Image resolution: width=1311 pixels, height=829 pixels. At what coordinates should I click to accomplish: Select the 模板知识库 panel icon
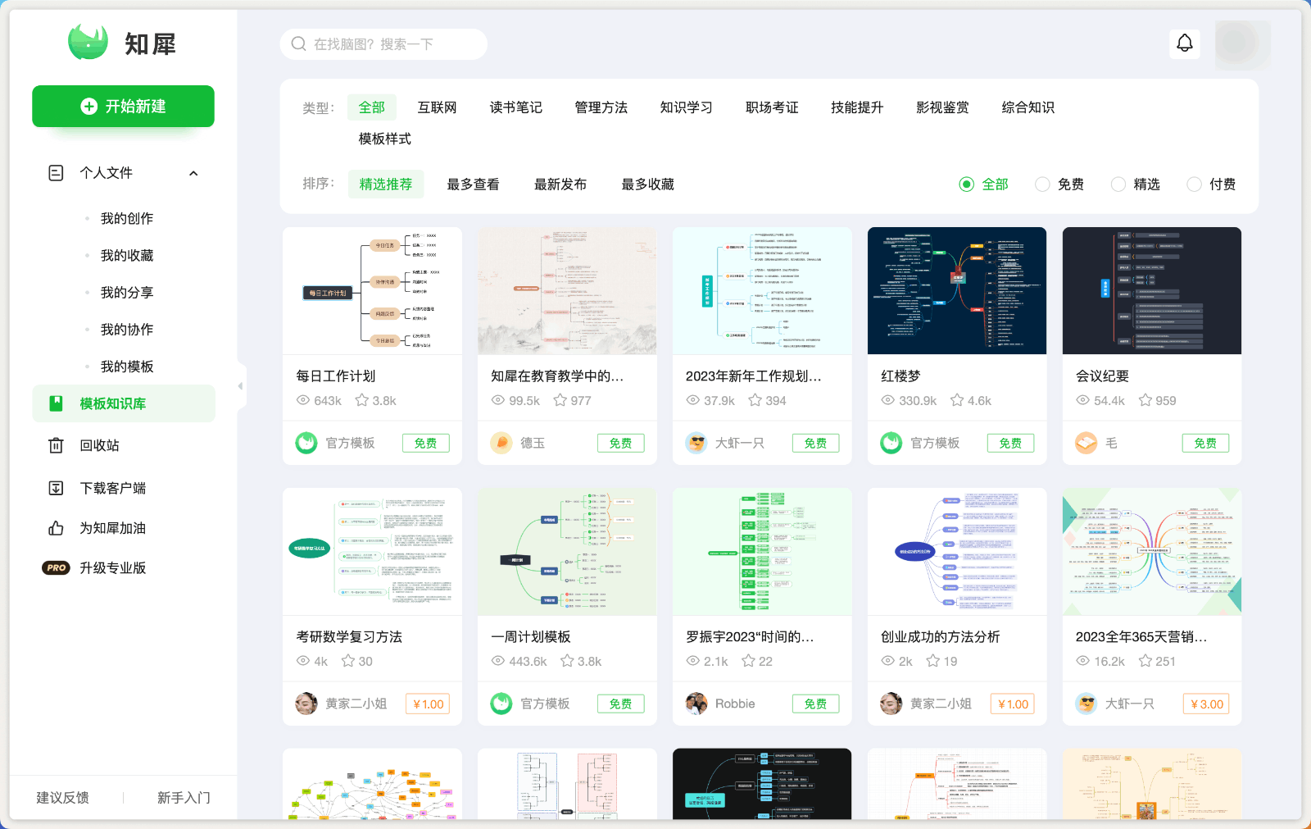pyautogui.click(x=57, y=403)
